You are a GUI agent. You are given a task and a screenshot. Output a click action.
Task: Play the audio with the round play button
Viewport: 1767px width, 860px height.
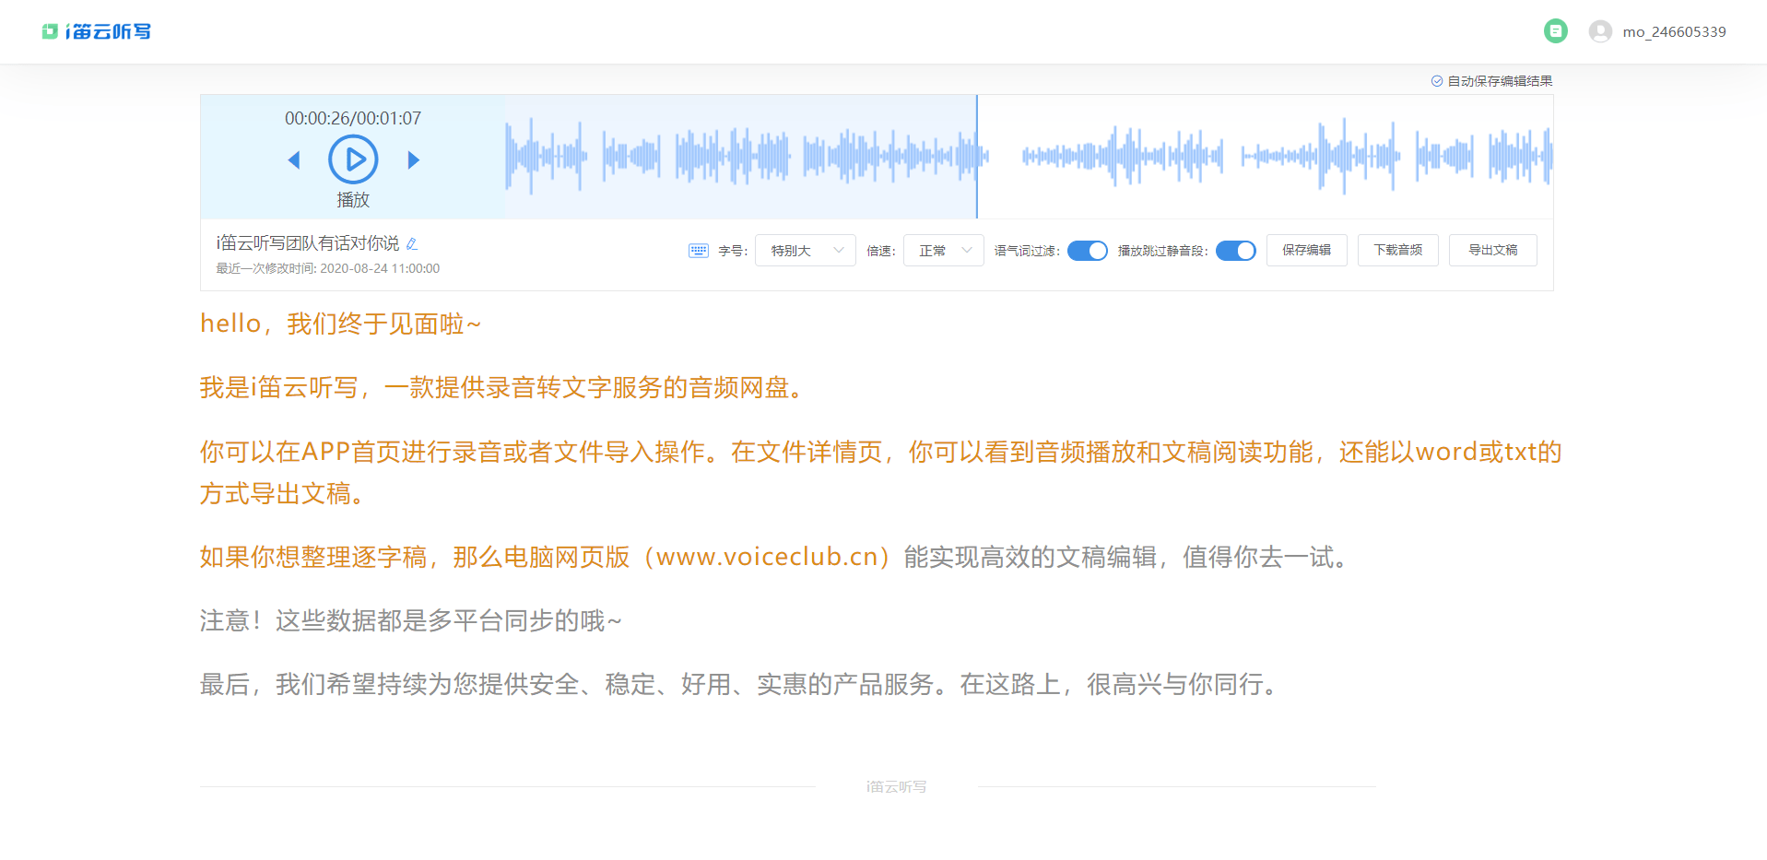tap(353, 159)
